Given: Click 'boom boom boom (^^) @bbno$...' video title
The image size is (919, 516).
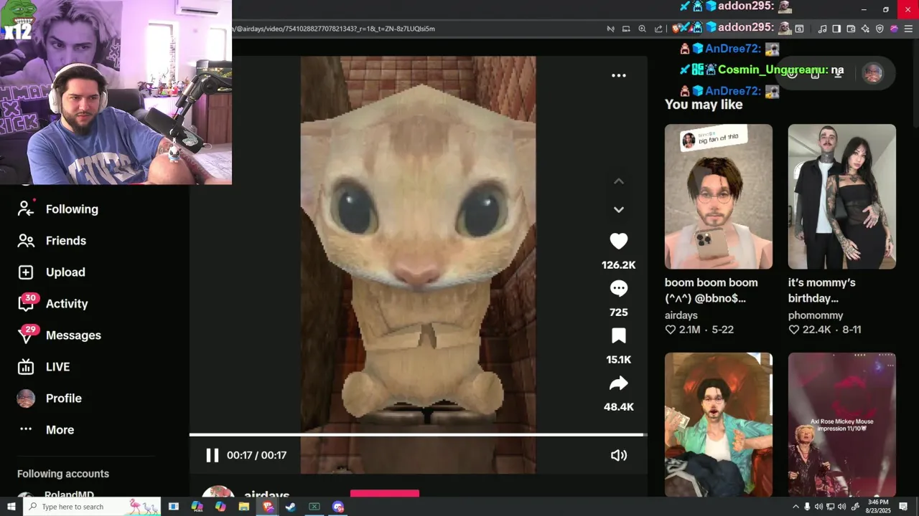Looking at the screenshot, I should click(x=711, y=290).
